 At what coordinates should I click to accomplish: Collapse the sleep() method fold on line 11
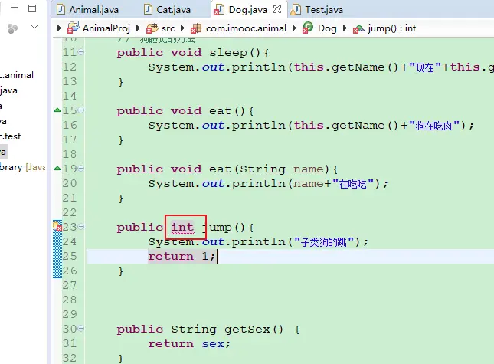click(81, 52)
